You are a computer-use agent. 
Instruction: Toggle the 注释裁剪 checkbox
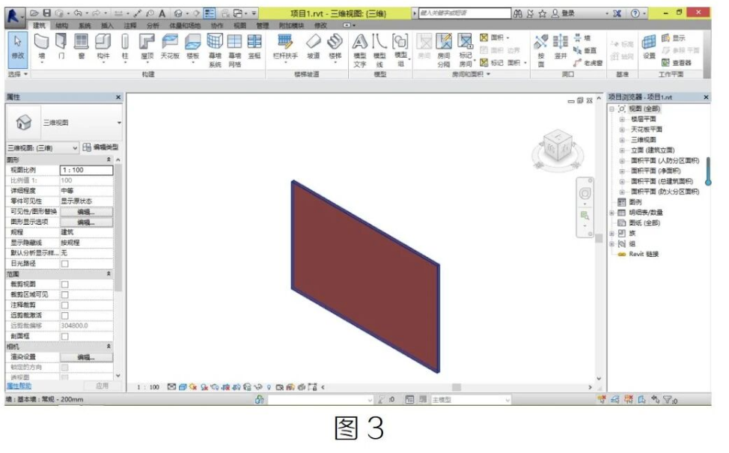tap(65, 305)
